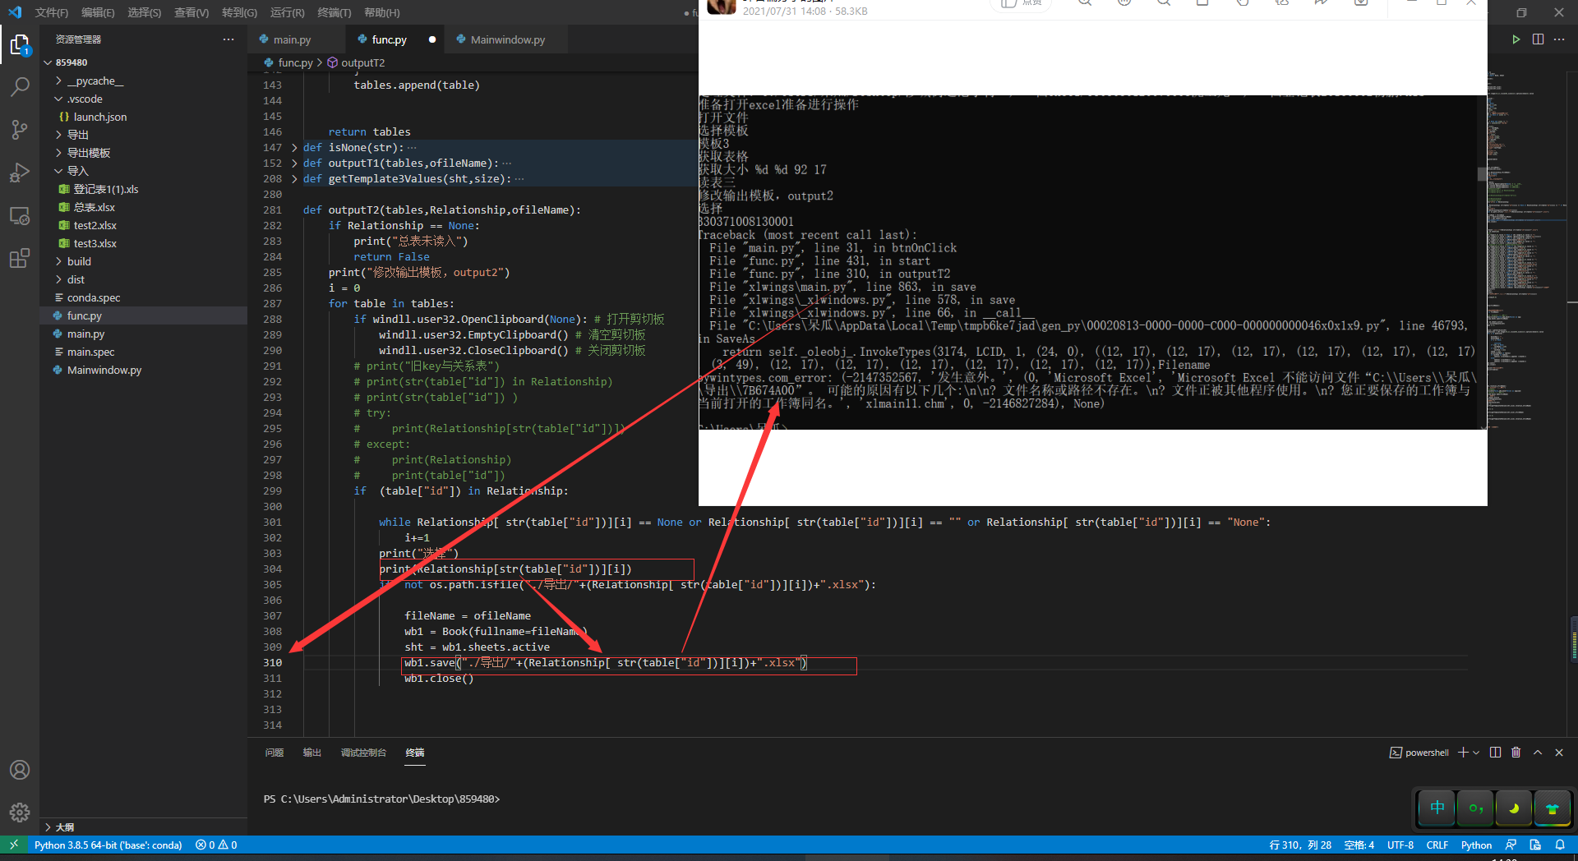
Task: Open editor More Actions ellipsis
Action: click(1559, 39)
